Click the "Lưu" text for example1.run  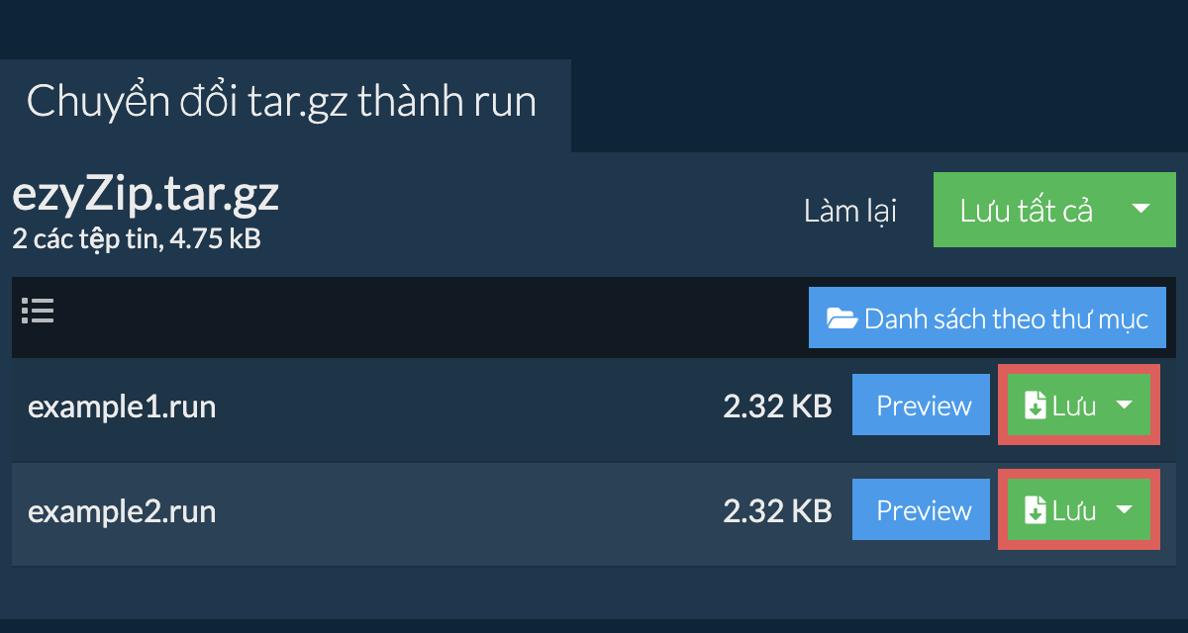point(1074,406)
